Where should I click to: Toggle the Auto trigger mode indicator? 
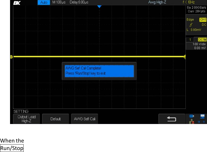(44, 2)
